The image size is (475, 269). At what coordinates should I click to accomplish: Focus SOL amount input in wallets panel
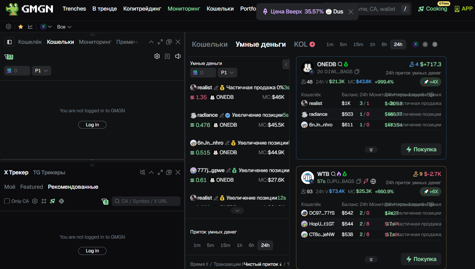tap(17, 71)
